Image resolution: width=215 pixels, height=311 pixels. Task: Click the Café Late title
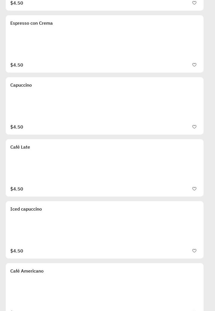point(20,147)
